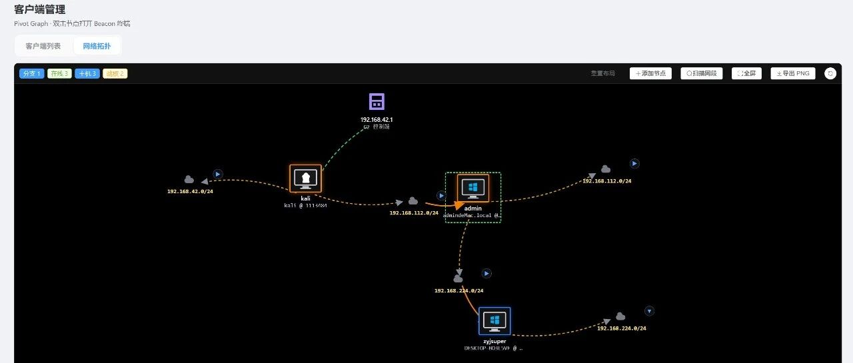Click the zyjsuper node name label
Screen dimensions: 853x363
(494, 341)
